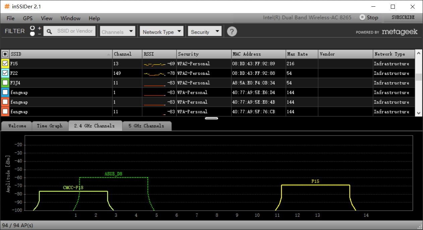Sort by the Vendor column header

(x=346, y=54)
